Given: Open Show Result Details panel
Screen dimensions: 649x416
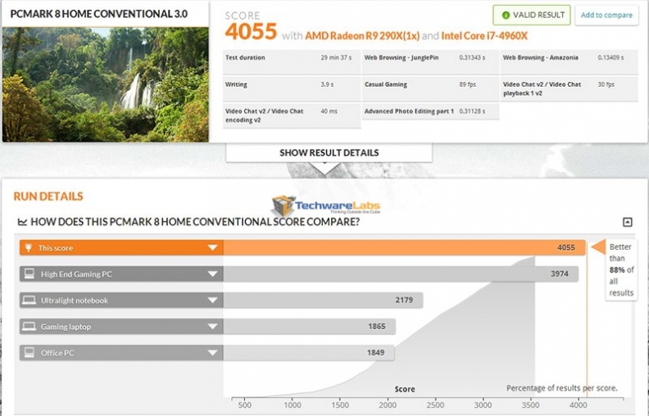Looking at the screenshot, I should point(329,152).
